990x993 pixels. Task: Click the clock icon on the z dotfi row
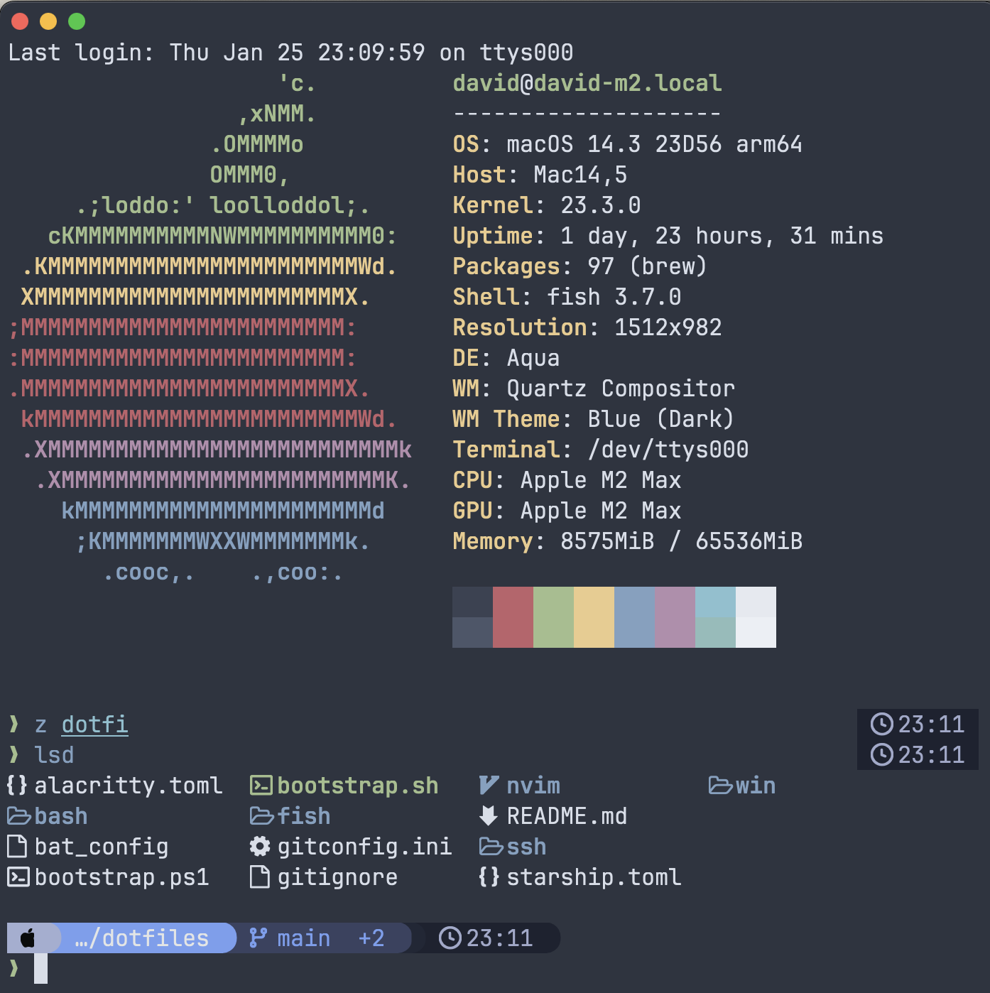pyautogui.click(x=882, y=724)
